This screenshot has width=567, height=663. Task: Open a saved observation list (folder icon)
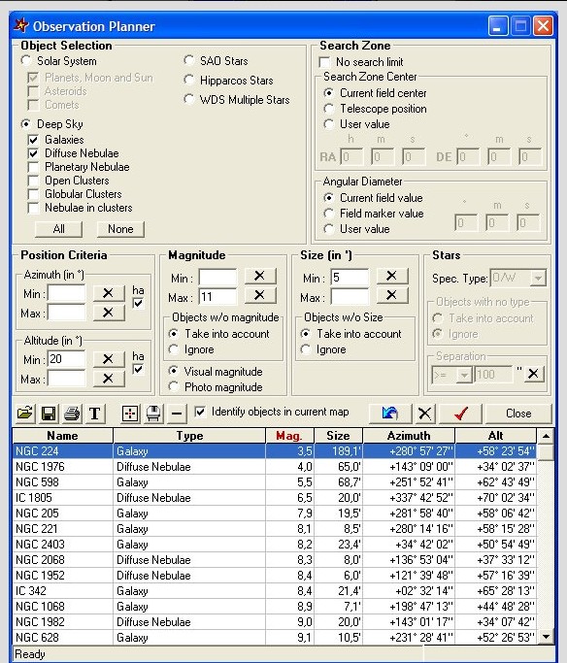pyautogui.click(x=25, y=414)
